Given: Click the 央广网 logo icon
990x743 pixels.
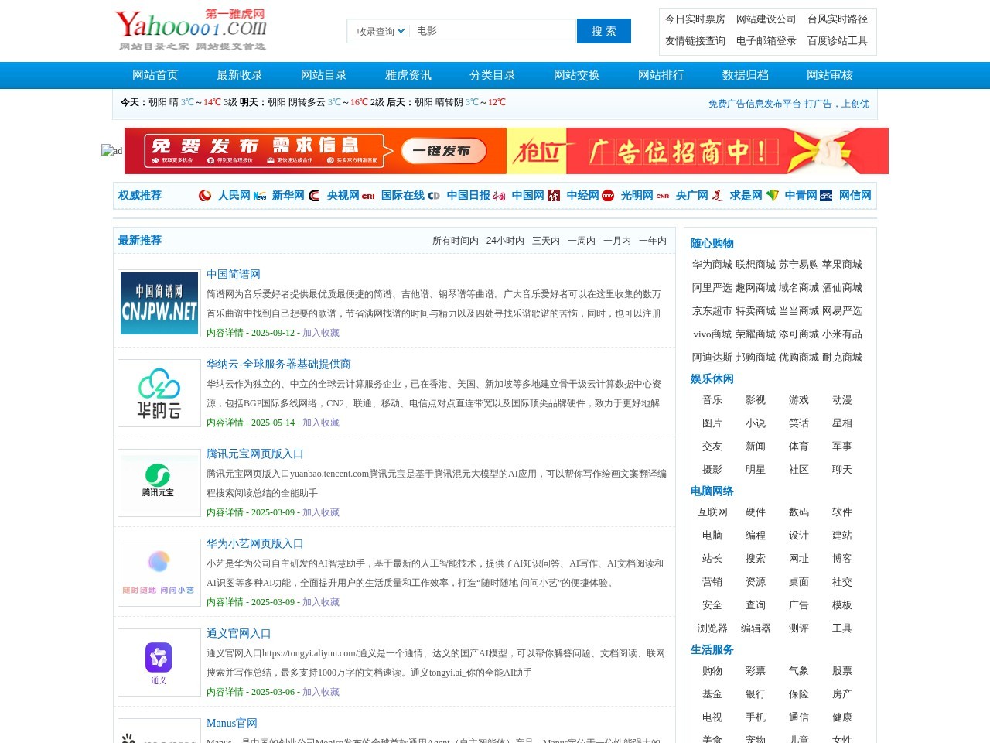Looking at the screenshot, I should coord(662,196).
